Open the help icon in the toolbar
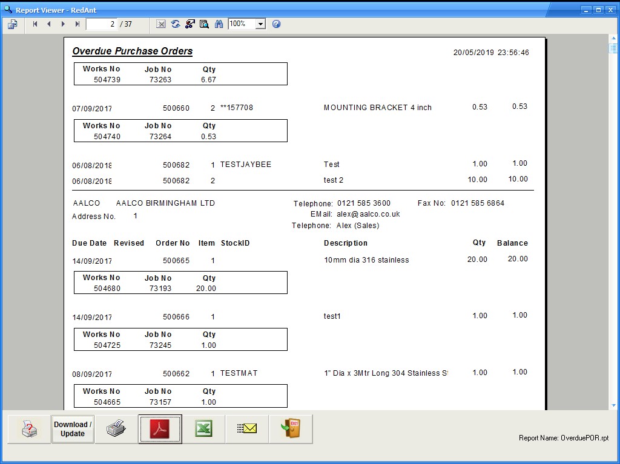Viewport: 620px width, 464px height. point(276,24)
